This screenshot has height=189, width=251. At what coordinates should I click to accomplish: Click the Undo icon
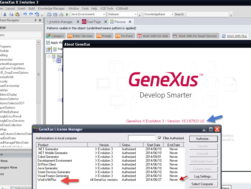25,14
